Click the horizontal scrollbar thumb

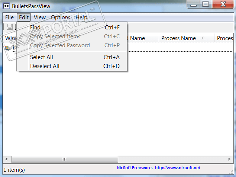65,159
